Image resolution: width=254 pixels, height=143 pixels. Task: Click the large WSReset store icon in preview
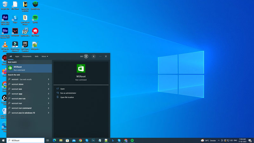click(81, 68)
